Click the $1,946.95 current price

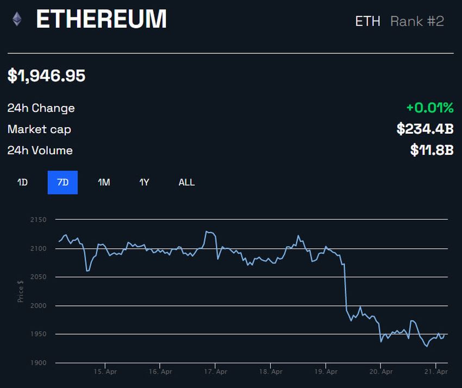(46, 76)
